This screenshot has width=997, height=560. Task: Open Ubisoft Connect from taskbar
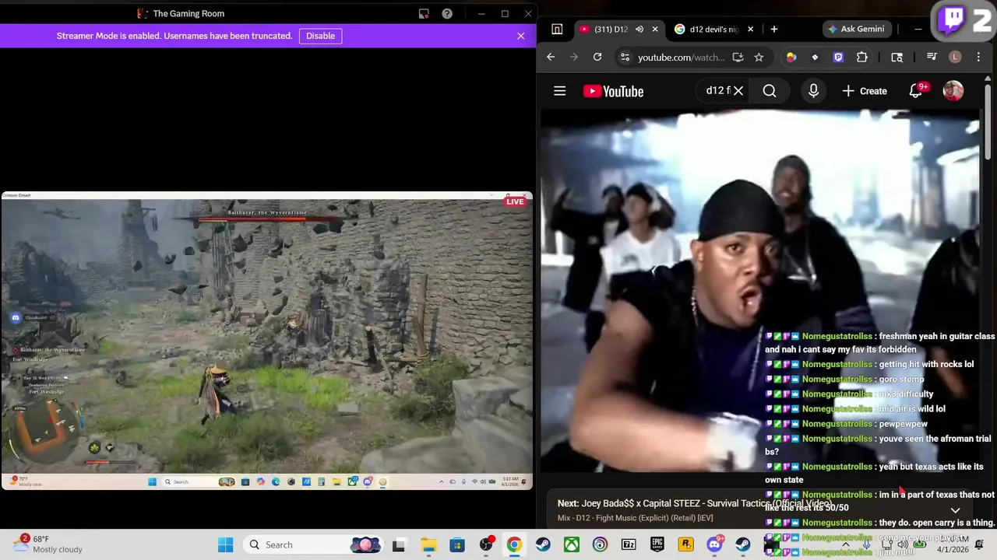pos(600,544)
